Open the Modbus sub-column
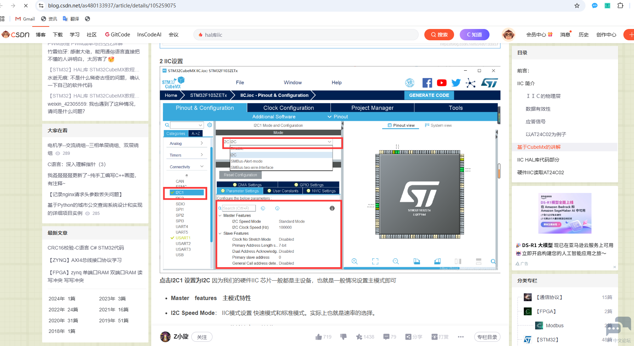 [555, 326]
